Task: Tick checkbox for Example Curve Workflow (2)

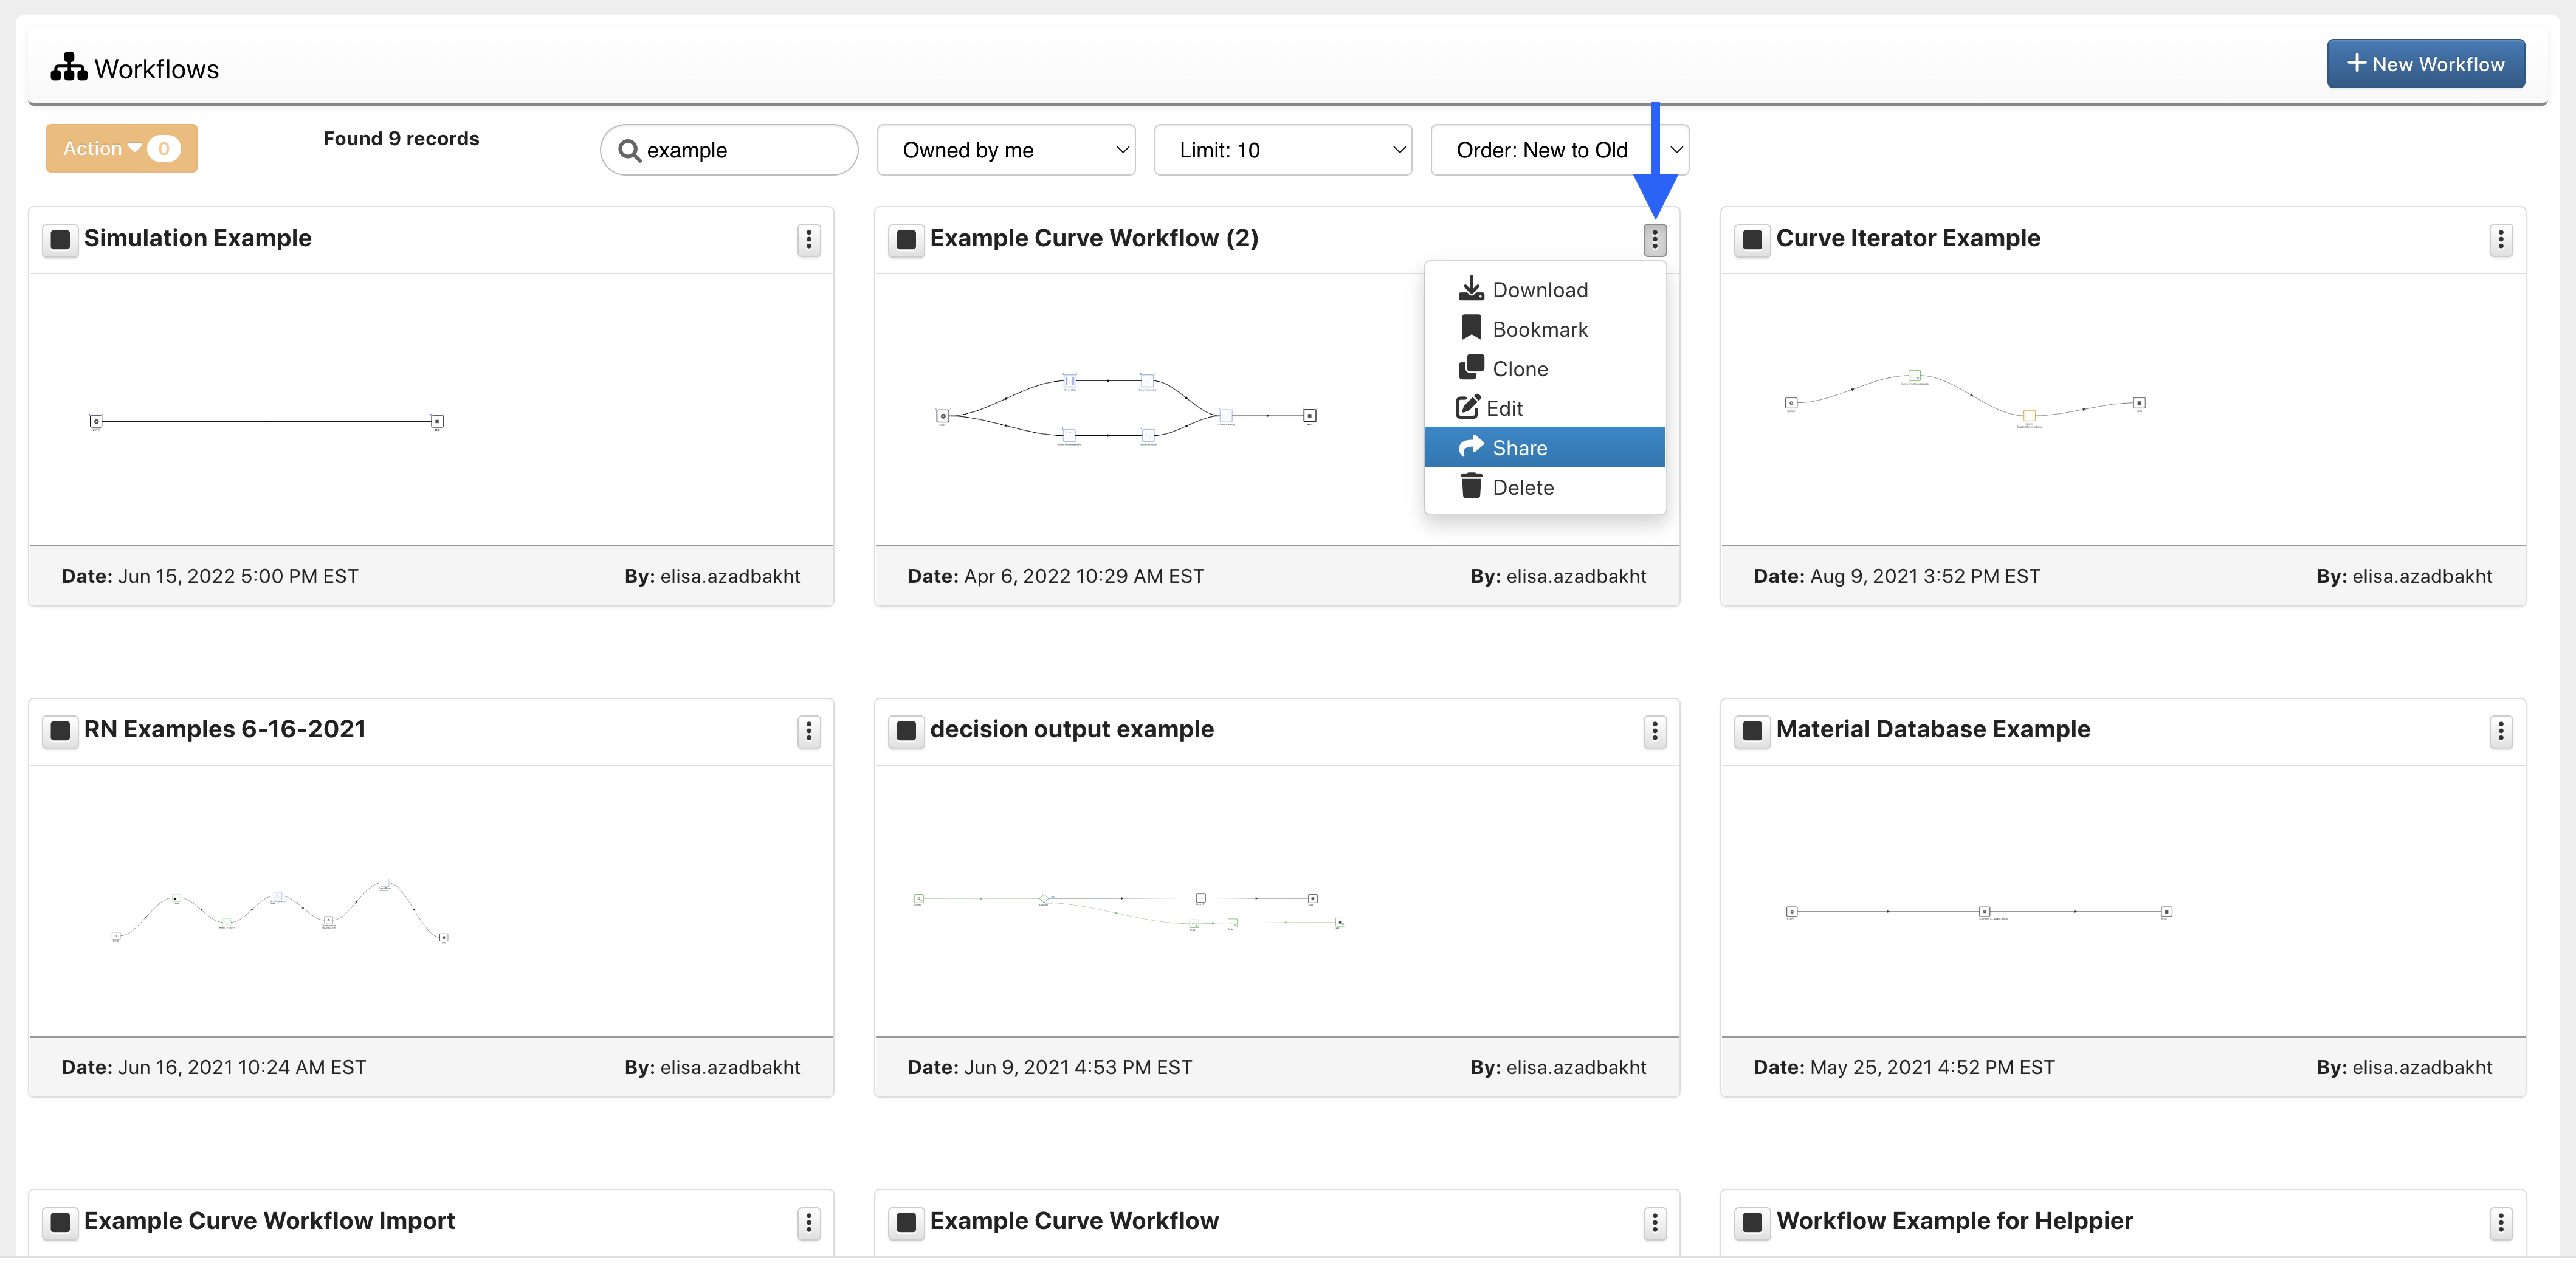Action: pos(906,240)
